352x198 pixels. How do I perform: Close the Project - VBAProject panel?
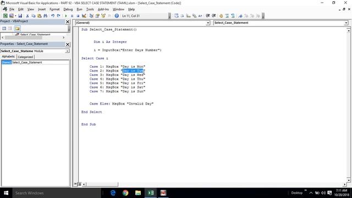[68, 21]
